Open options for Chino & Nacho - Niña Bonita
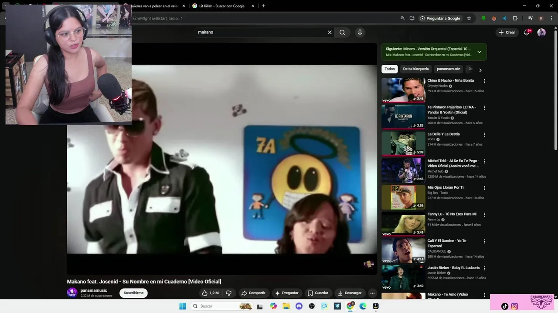 pyautogui.click(x=484, y=81)
